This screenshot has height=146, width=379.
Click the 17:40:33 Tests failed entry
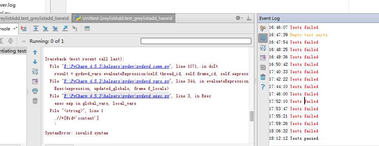coord(294,72)
